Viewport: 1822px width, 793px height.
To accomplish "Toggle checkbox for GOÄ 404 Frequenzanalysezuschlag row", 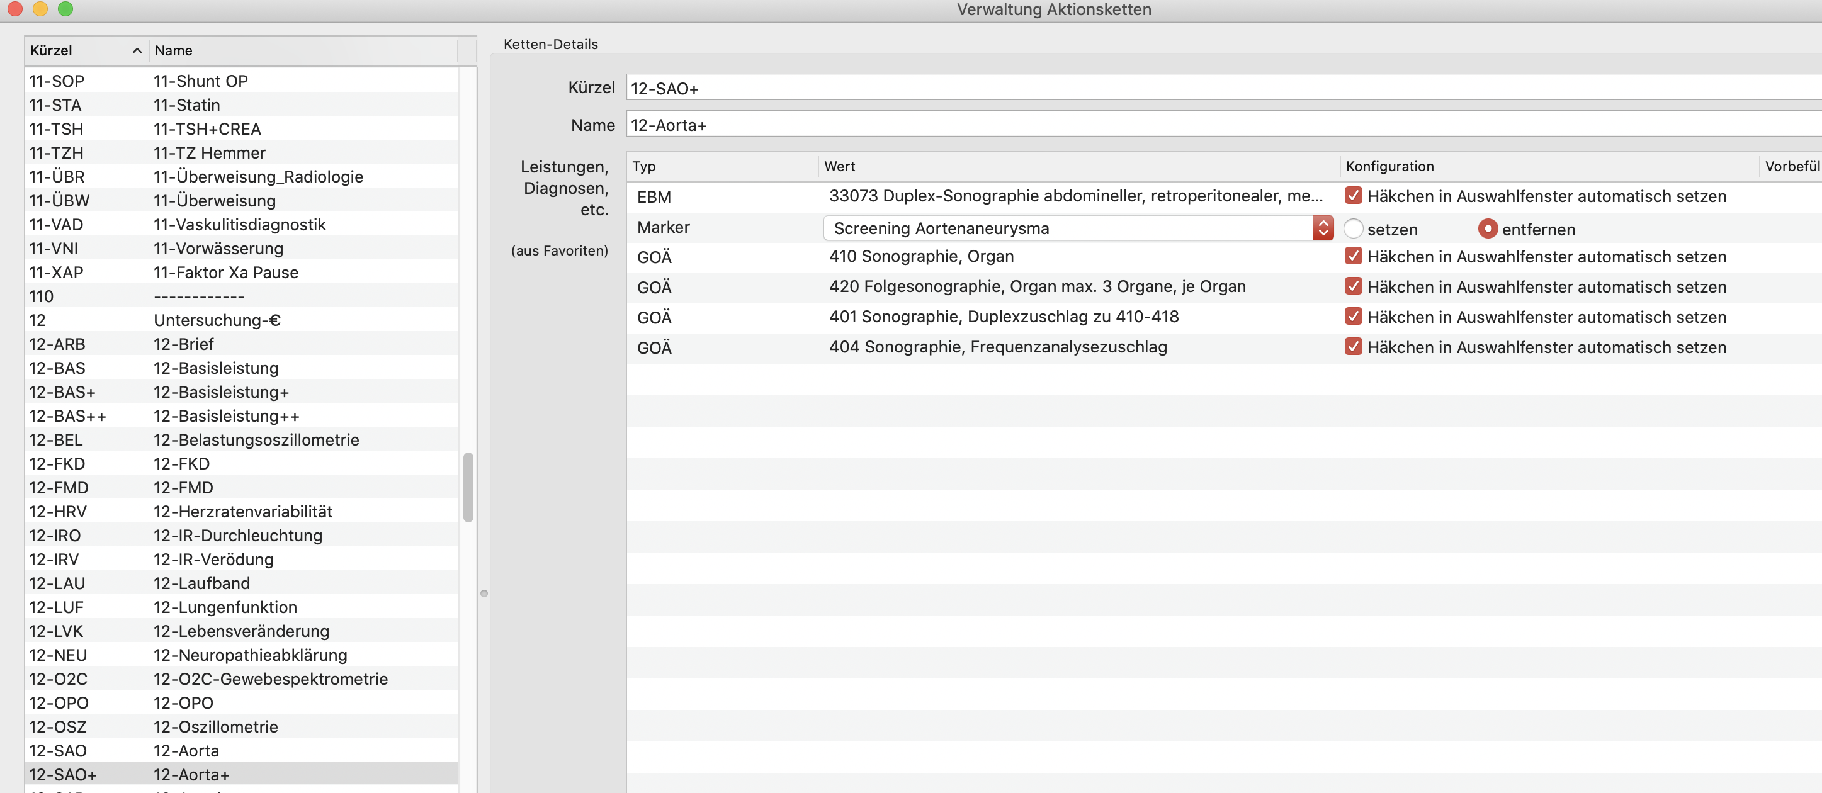I will [1353, 347].
